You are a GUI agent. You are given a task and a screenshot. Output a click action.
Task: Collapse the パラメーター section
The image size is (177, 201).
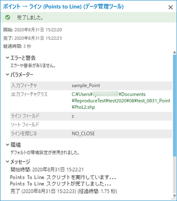pos(7,75)
